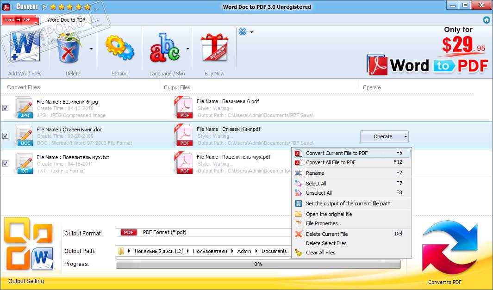Click the Buy Now gift box icon
This screenshot has width=493, height=290.
click(214, 48)
